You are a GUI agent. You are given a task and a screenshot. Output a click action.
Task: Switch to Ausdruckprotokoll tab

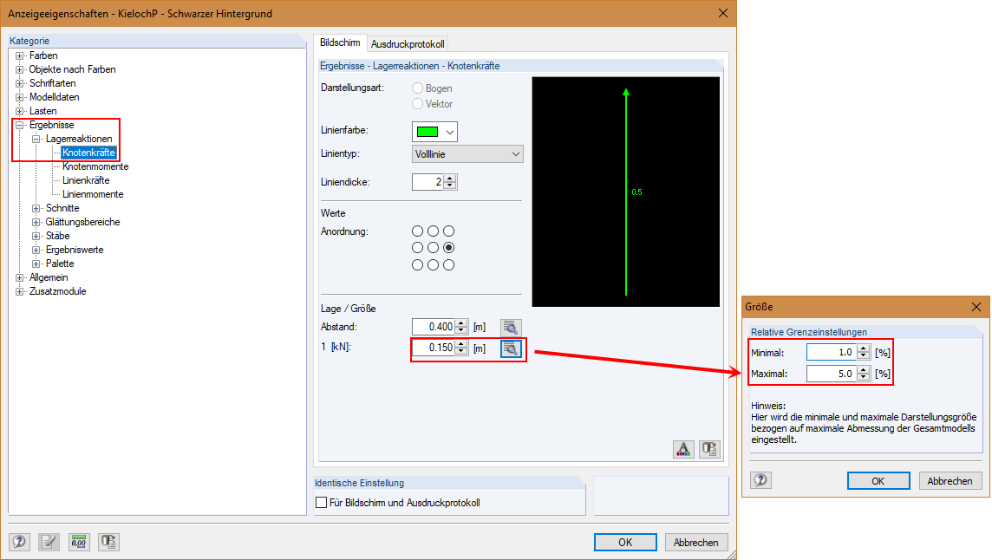(408, 43)
